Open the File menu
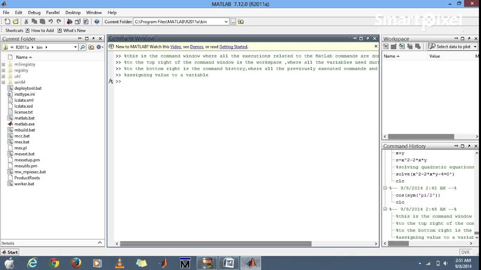This screenshot has width=481, height=270. (x=6, y=12)
